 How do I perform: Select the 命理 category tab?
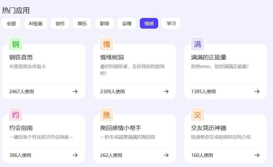click(x=126, y=23)
